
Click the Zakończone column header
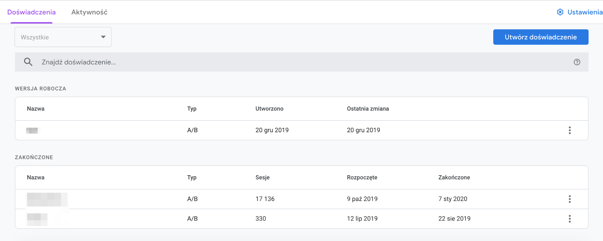[454, 177]
